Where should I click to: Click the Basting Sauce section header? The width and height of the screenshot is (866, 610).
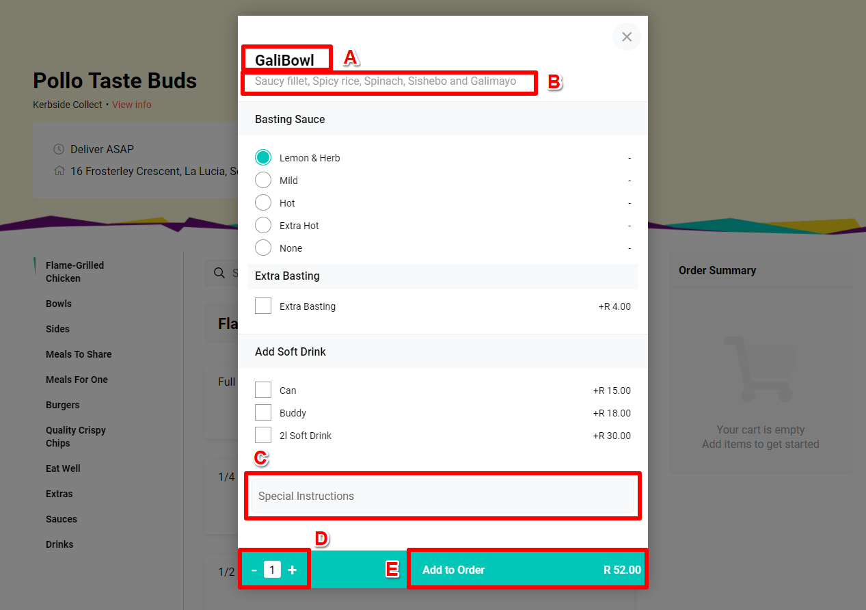(x=290, y=119)
